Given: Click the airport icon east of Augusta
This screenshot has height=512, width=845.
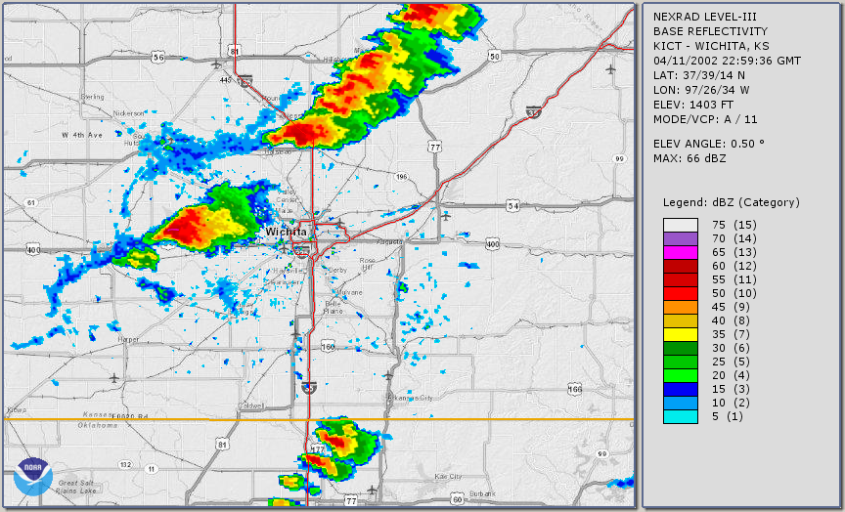Looking at the screenshot, I should pyautogui.click(x=446, y=216).
